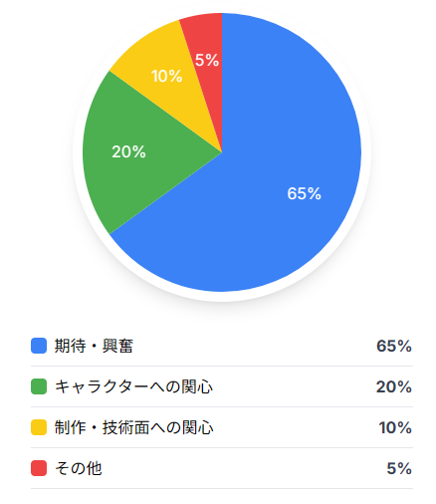Viewport: 436px width, 504px height.
Task: Select the green legend swatch for キャラクターへの関心
Action: [x=39, y=386]
